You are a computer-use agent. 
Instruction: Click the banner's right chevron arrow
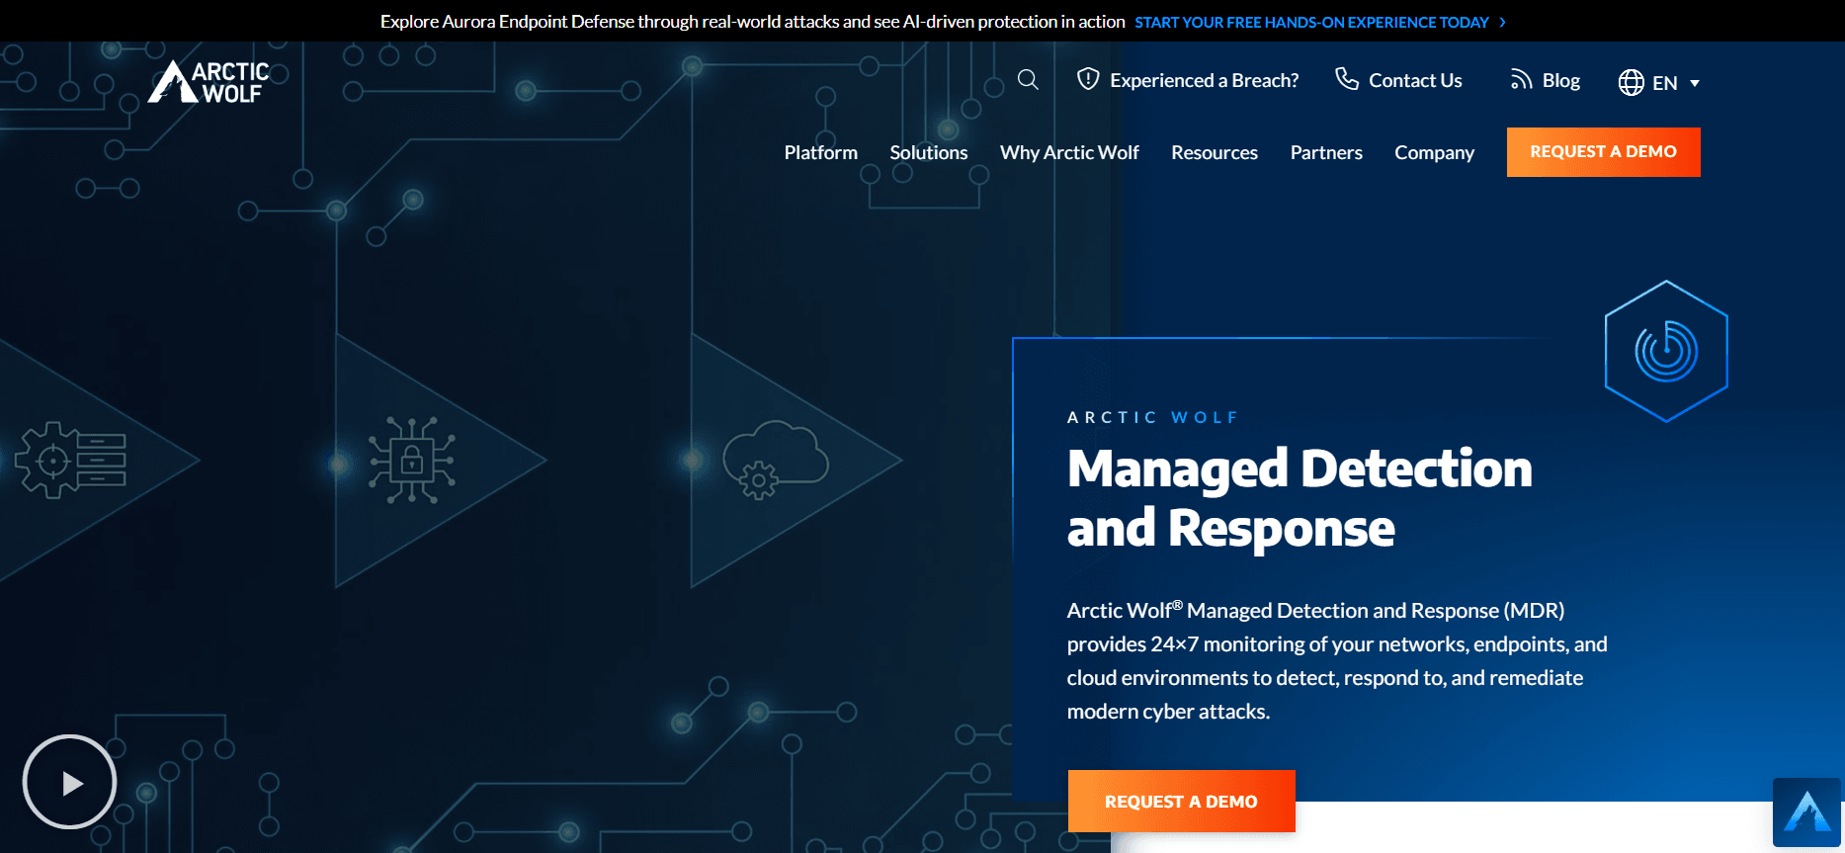pos(1502,22)
